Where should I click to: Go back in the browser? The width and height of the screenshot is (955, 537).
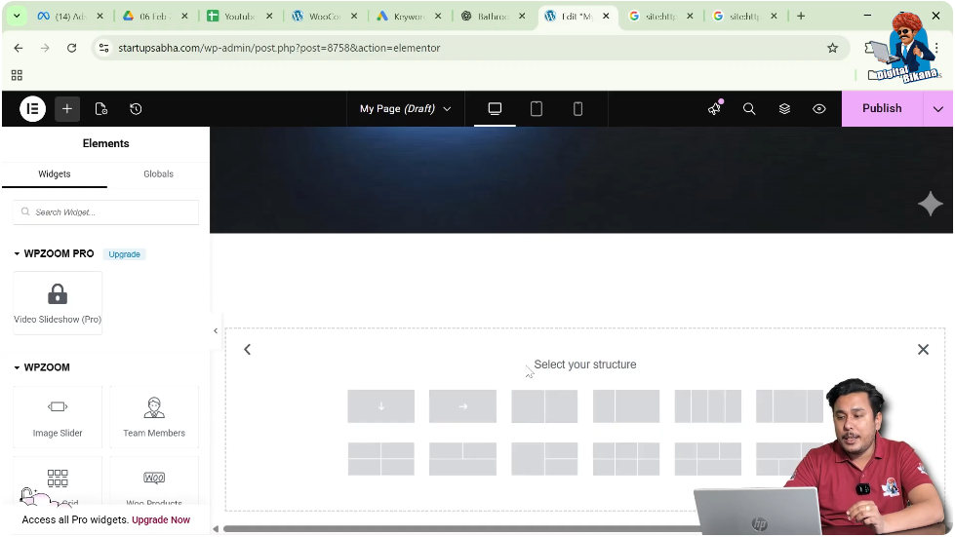click(x=19, y=48)
